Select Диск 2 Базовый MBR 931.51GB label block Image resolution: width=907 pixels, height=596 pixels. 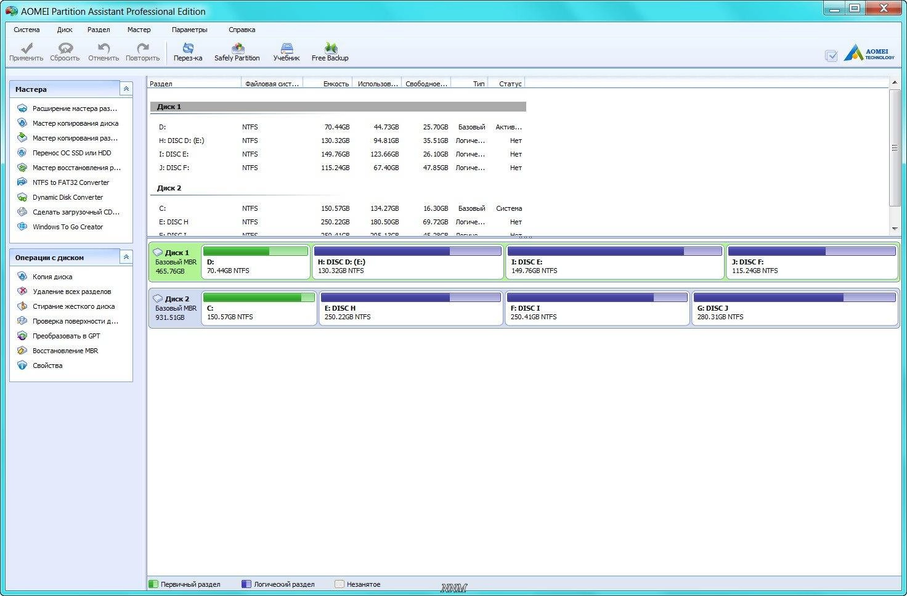point(175,308)
